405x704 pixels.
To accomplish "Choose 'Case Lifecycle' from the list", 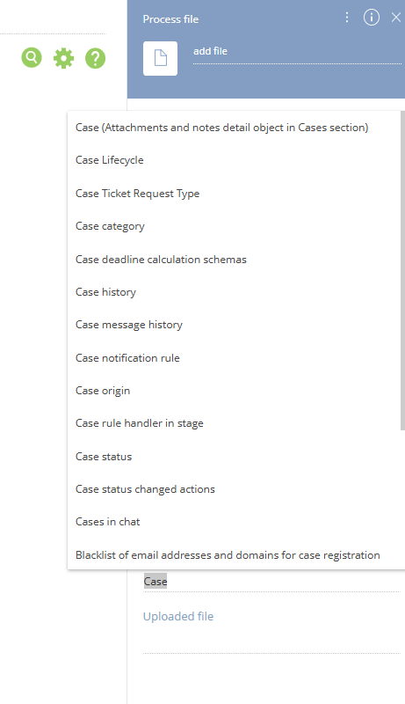I will pyautogui.click(x=234, y=160).
